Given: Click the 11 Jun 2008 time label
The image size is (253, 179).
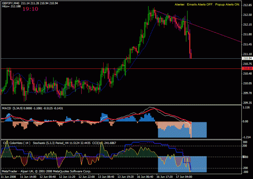Looking at the screenshot, I should [9, 177].
